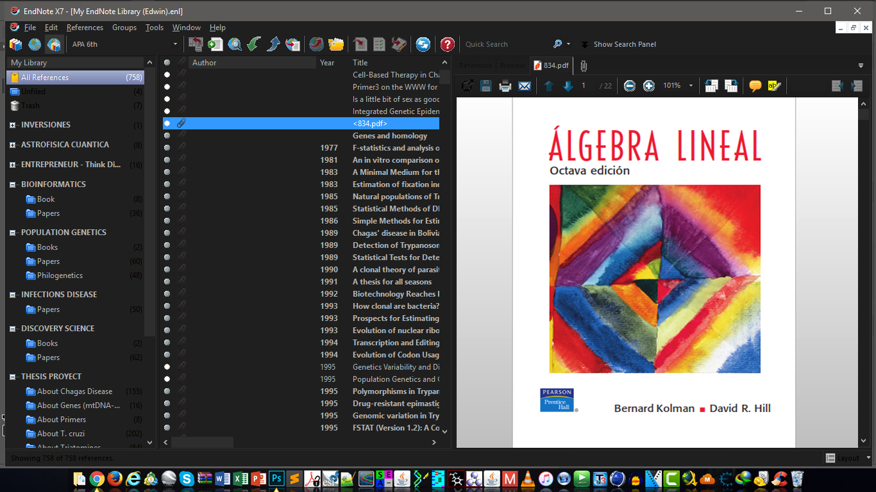Open the Online Search icon
Screen dimensions: 876x492
[235, 44]
